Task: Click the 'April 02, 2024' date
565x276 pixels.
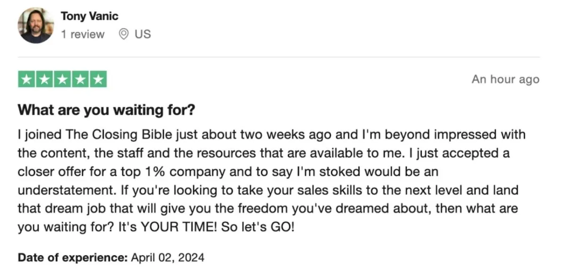Action: (x=168, y=258)
